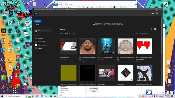175x98 pixels.
Task: Click the Open dropdown in File Explorer ribbon
Action: 116,7
